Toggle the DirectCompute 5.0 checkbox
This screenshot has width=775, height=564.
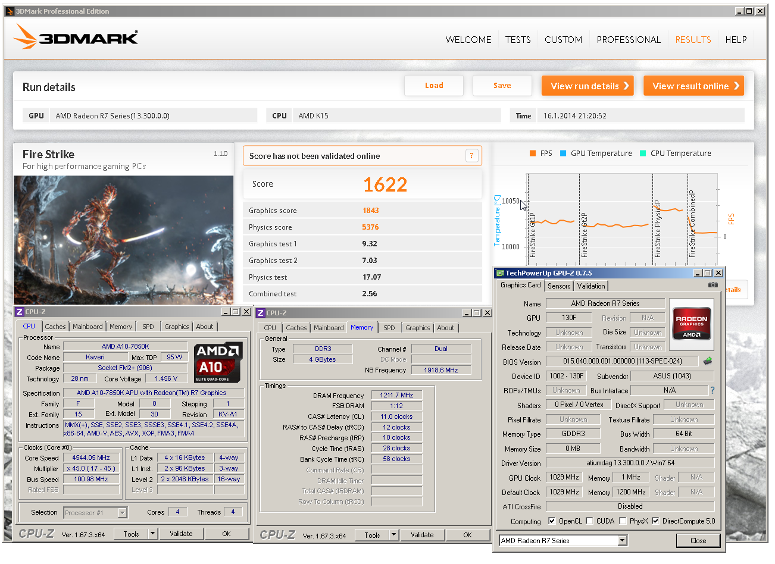pyautogui.click(x=655, y=521)
